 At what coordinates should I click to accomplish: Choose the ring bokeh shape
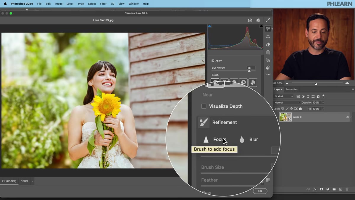tap(243, 82)
